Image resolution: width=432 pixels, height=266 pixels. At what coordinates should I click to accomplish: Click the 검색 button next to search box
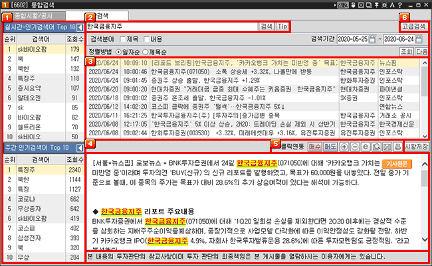pos(267,27)
